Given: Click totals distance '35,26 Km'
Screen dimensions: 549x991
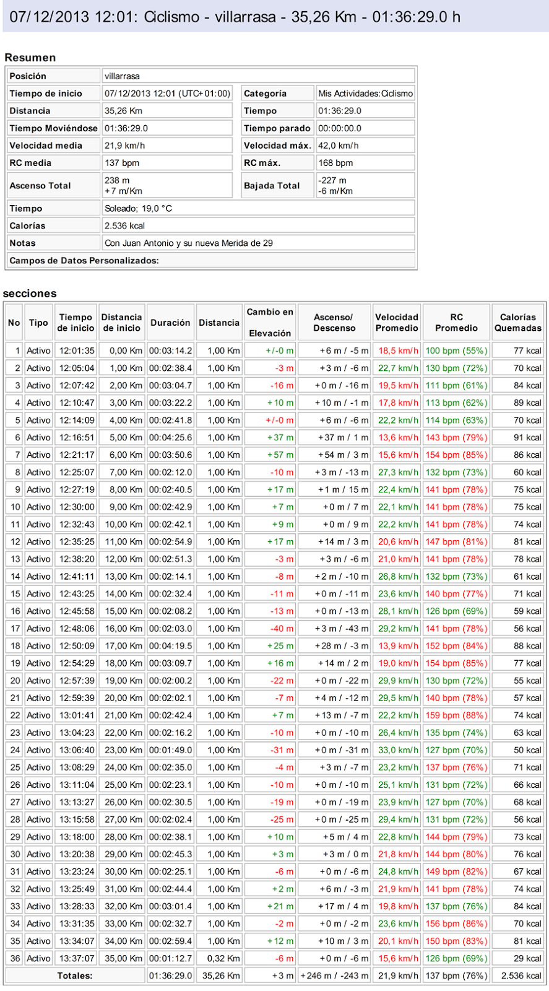Looking at the screenshot, I should click(222, 975).
